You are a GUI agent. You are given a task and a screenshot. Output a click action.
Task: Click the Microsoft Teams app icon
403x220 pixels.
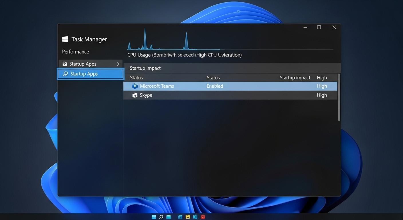[x=135, y=86]
